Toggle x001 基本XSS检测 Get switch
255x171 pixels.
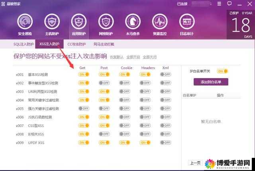point(84,75)
